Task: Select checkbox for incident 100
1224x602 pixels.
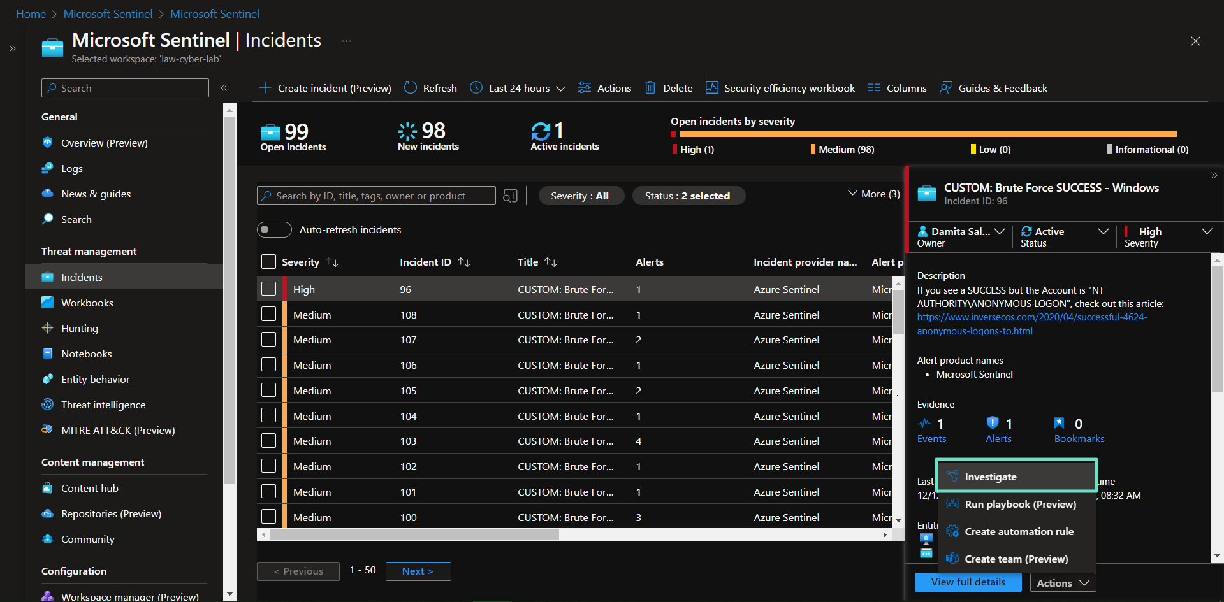Action: [x=269, y=517]
